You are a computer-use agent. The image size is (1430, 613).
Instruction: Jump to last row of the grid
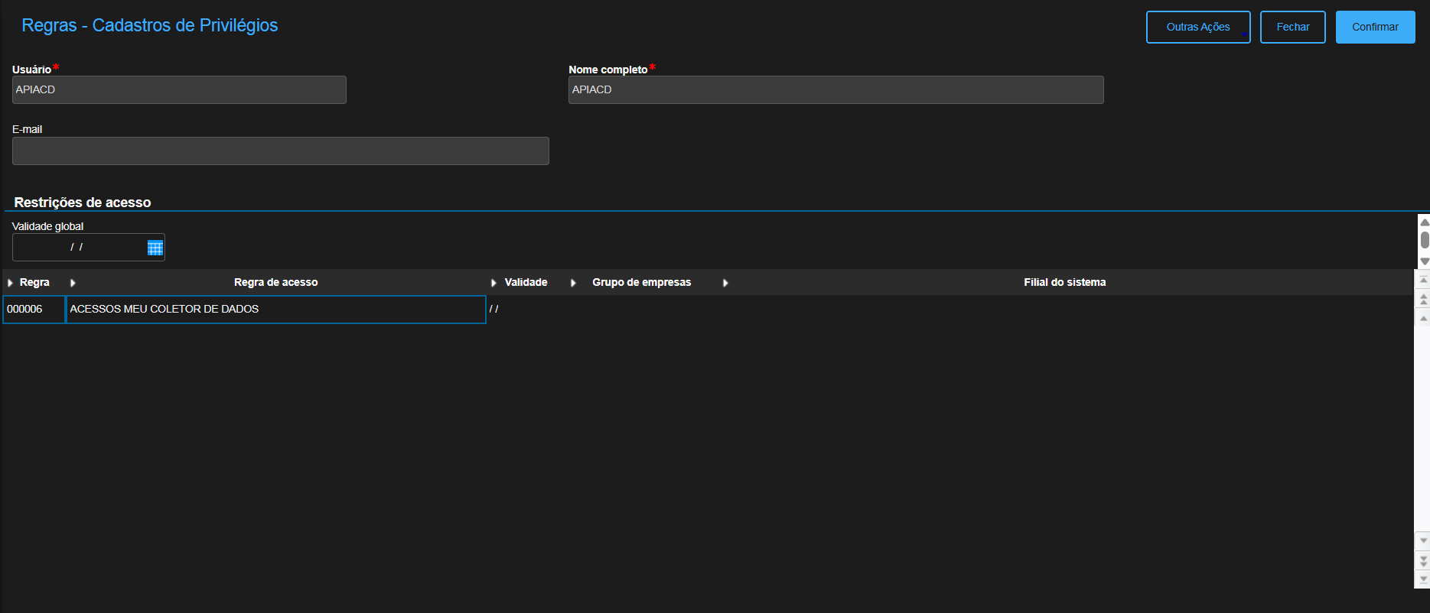click(x=1423, y=579)
